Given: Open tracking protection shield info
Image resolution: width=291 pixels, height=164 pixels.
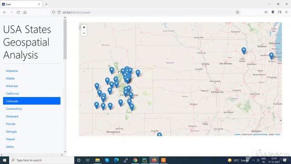Looking at the screenshot, I should [54, 12].
